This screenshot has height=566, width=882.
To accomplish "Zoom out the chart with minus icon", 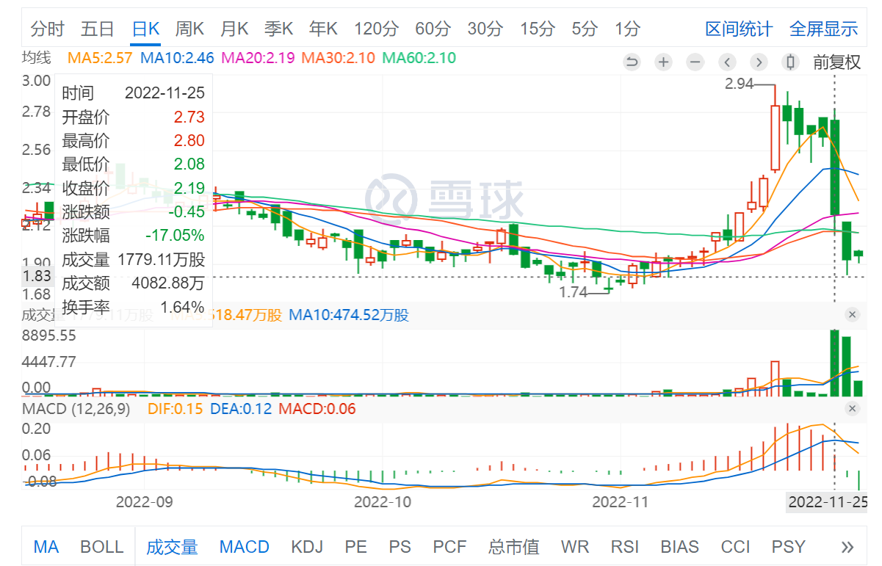I will click(695, 62).
